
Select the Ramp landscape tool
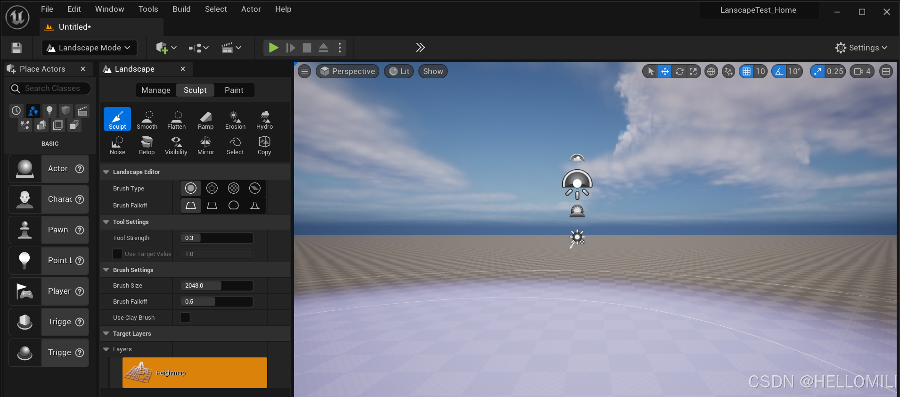pos(205,119)
